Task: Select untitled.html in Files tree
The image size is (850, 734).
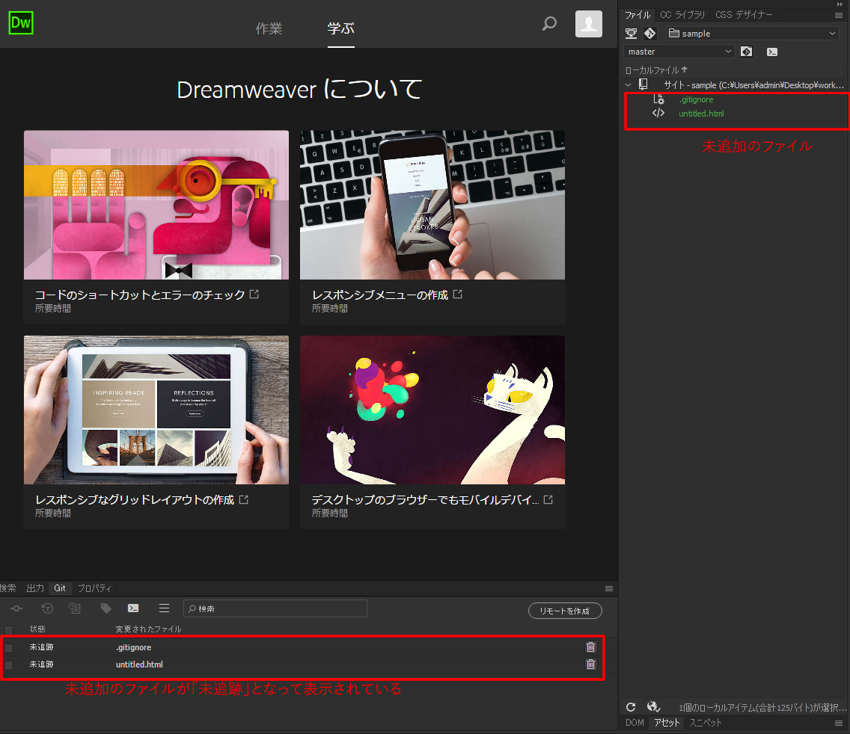Action: (701, 114)
